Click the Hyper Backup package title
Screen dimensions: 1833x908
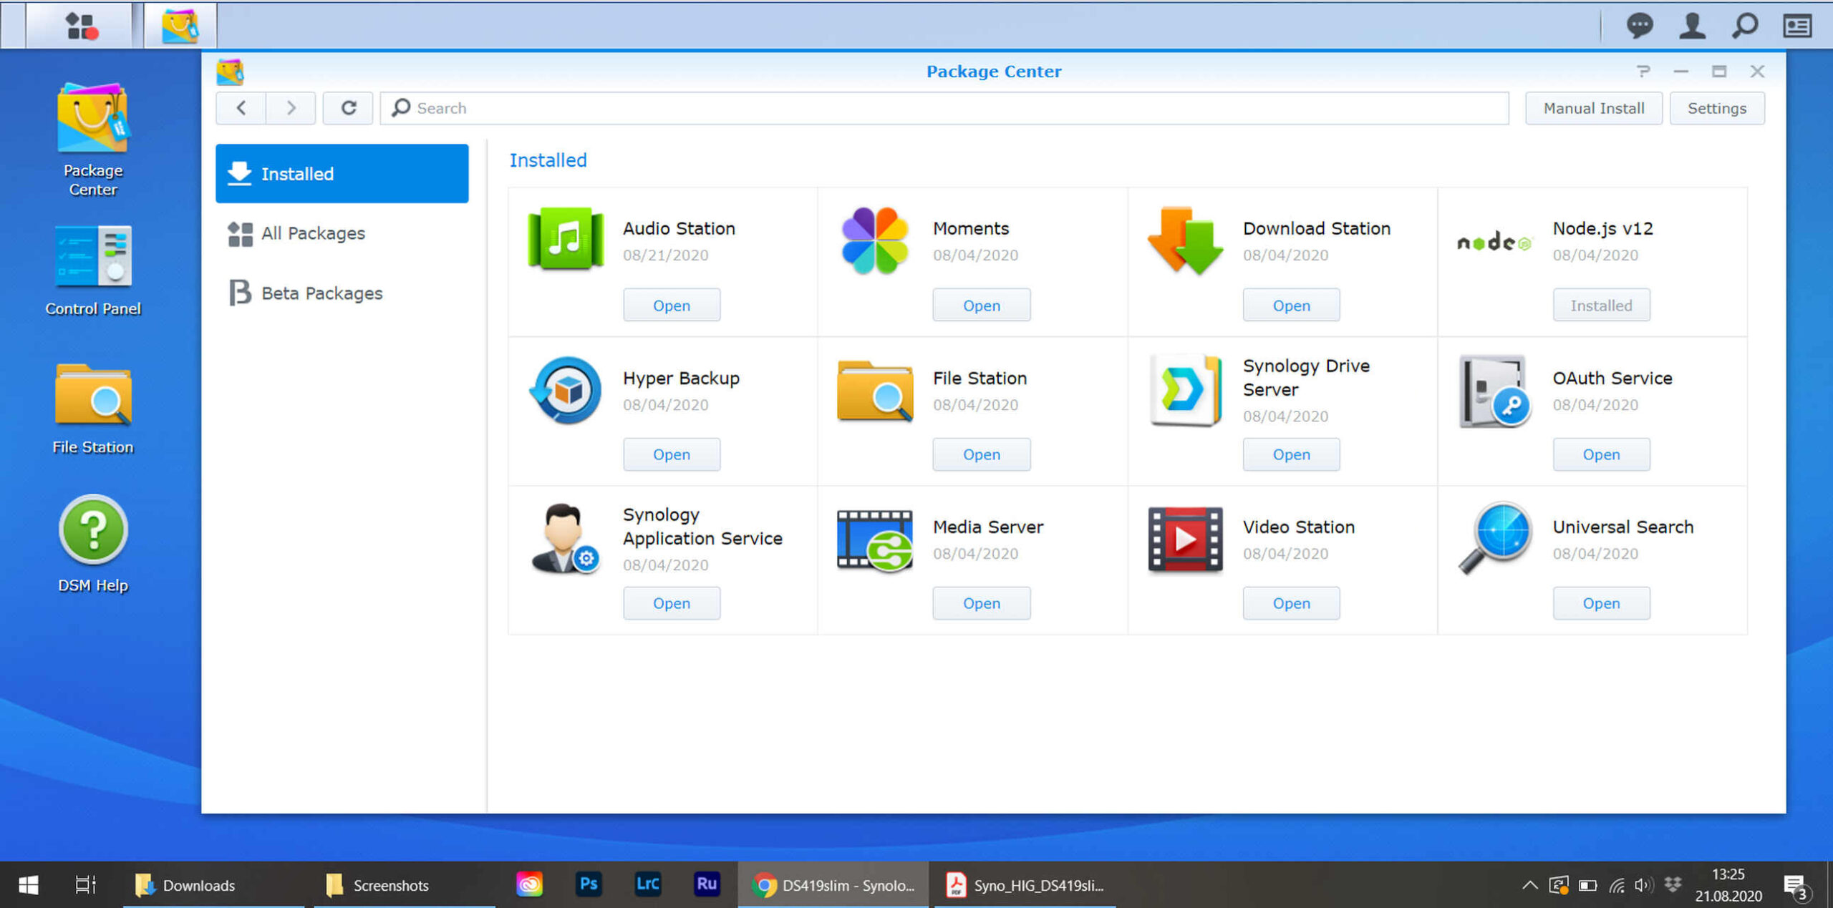(681, 378)
